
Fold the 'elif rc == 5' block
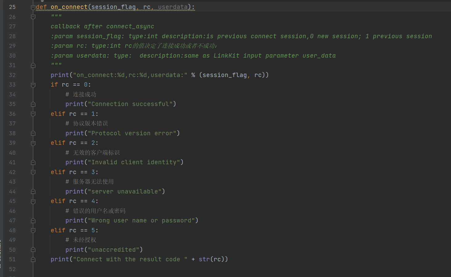click(x=33, y=230)
